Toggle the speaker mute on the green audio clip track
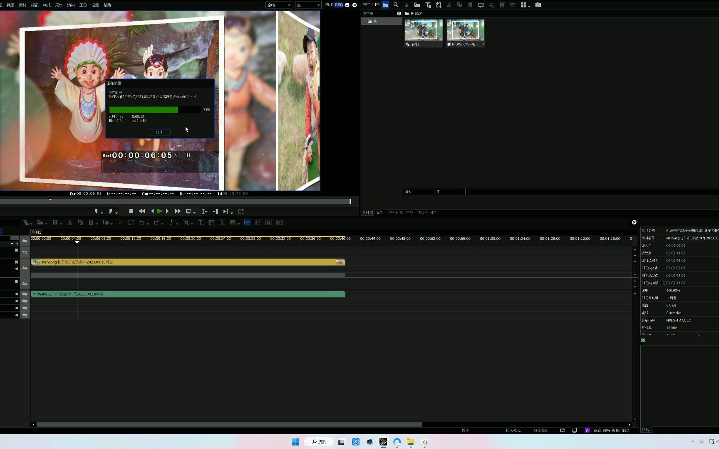The height and width of the screenshot is (449, 719). pyautogui.click(x=17, y=294)
